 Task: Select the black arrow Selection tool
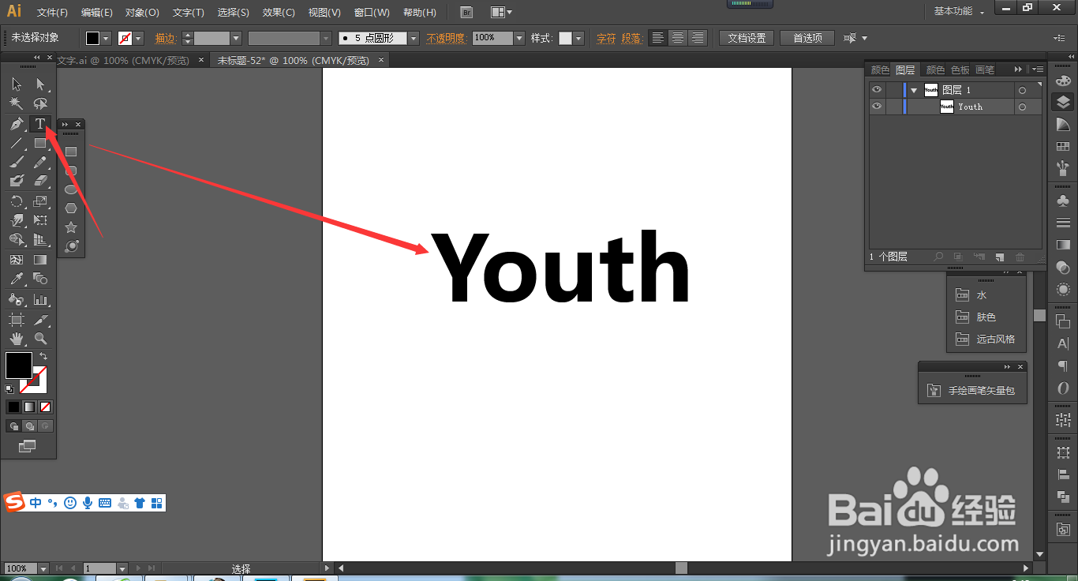(17, 84)
